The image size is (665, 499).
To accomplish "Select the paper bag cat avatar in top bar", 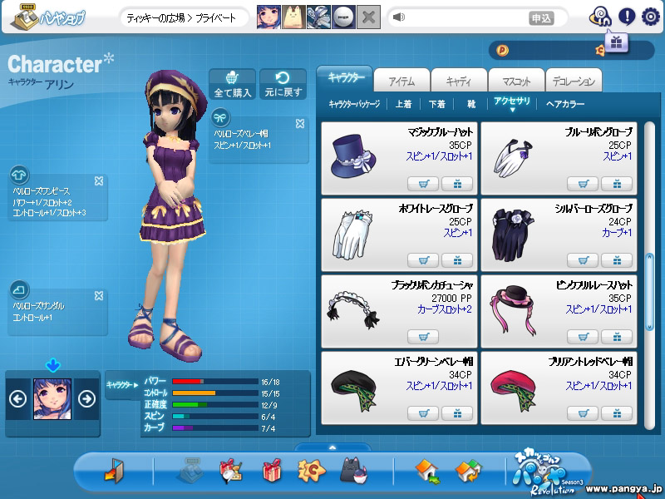I will tap(293, 17).
